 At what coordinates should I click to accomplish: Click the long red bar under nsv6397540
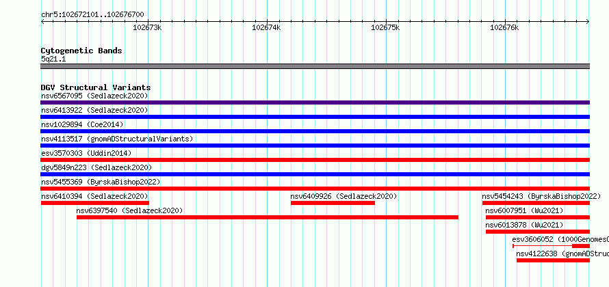(x=268, y=217)
